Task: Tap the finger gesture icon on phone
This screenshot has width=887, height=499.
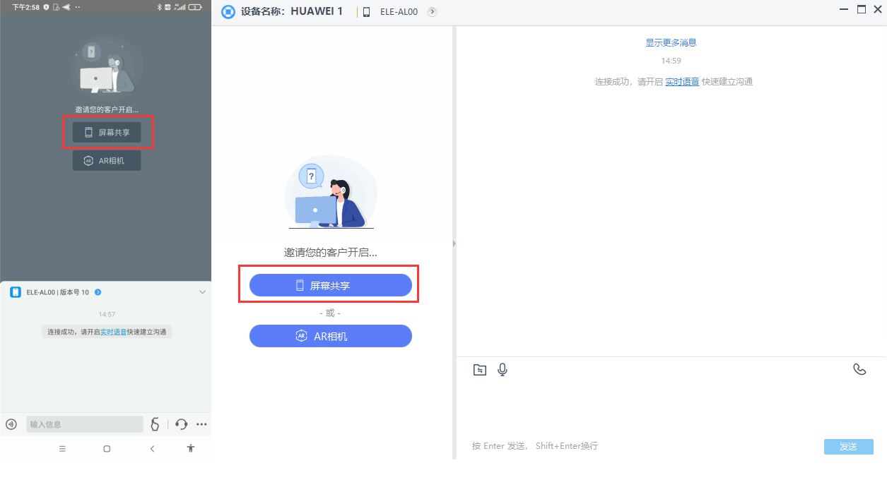Action: (x=155, y=424)
